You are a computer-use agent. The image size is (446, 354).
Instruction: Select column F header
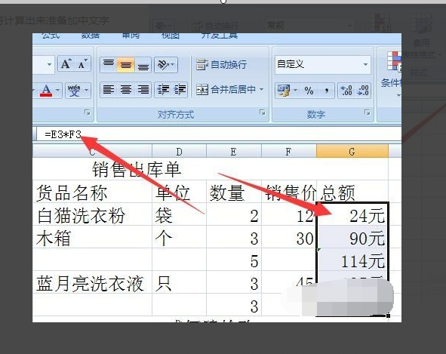click(289, 151)
